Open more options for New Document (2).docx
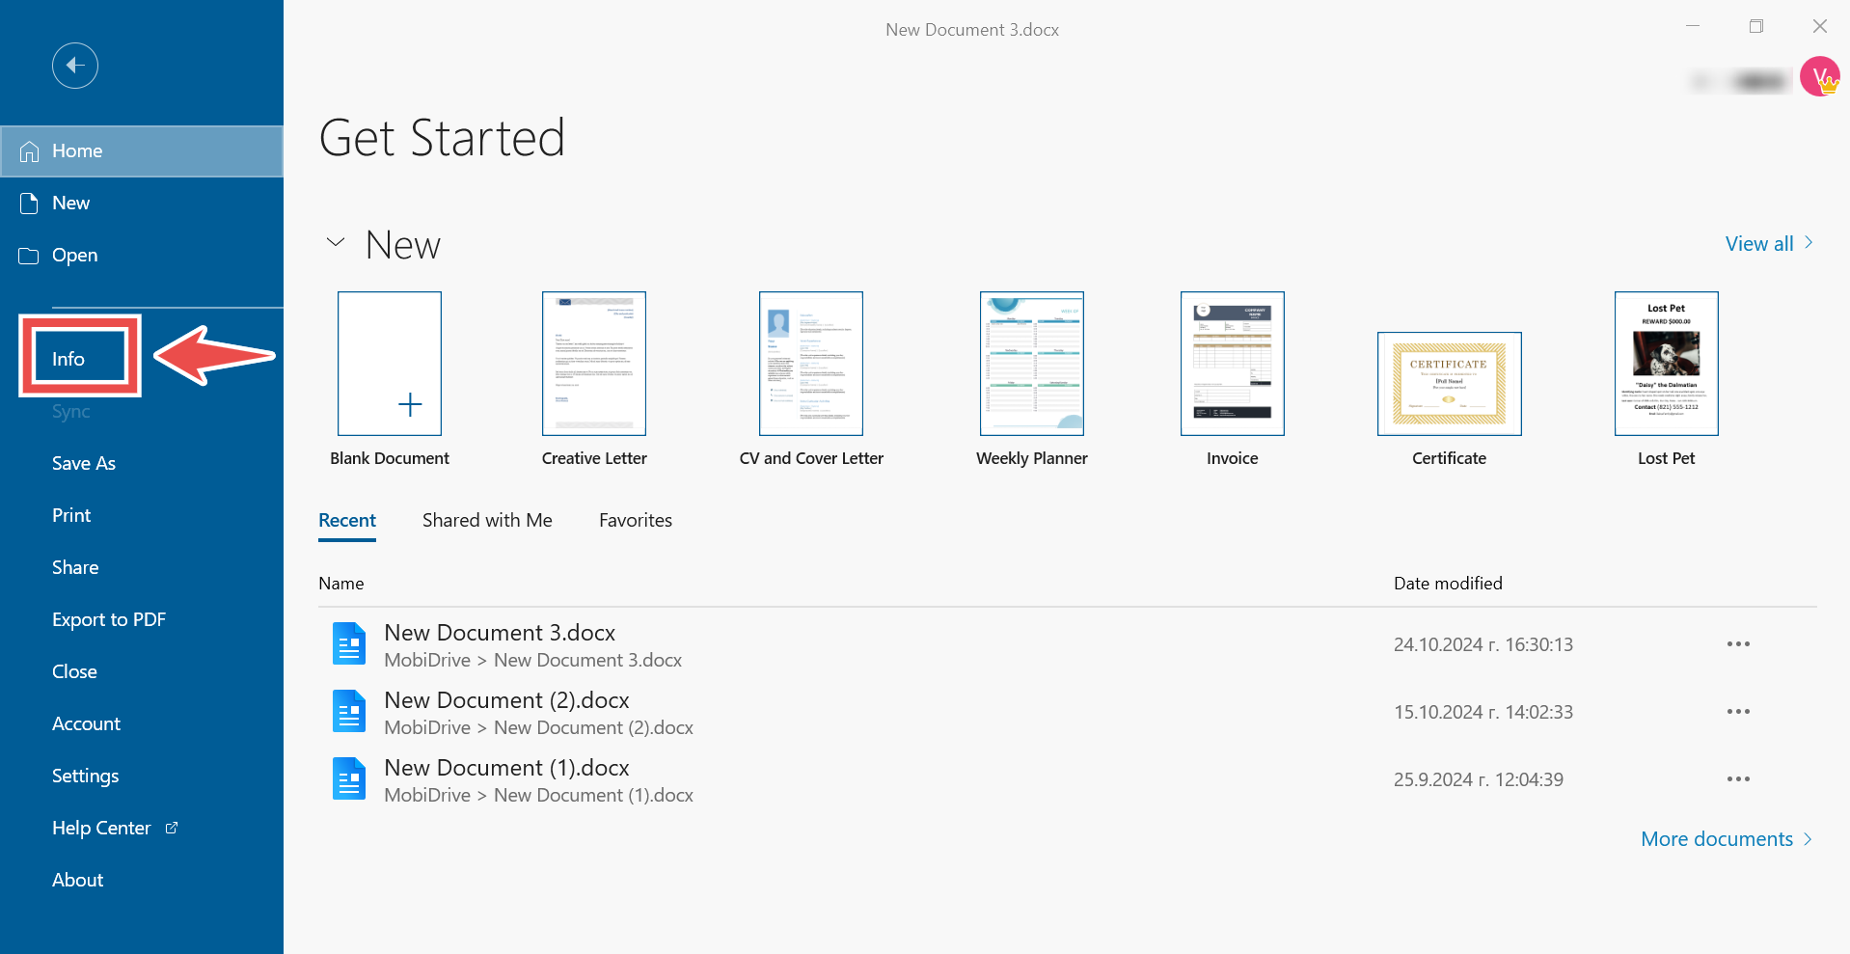Screen dimensions: 1850x954 tap(1738, 712)
